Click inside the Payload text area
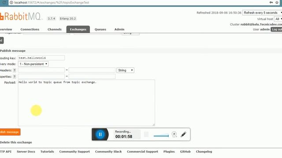Screen dimensions: 282x158 coord(86,103)
